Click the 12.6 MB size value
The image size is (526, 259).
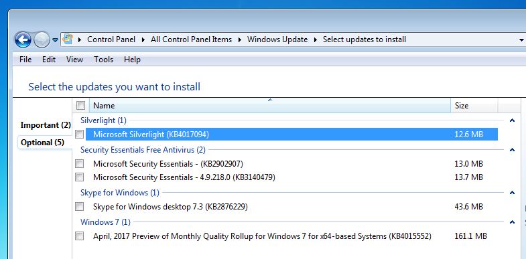(468, 135)
